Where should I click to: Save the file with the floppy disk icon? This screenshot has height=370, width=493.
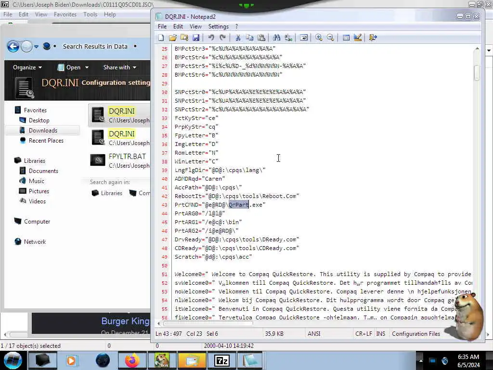tap(196, 38)
